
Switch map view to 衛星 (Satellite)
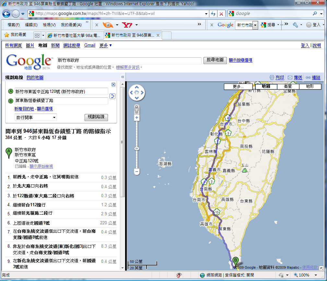(x=288, y=86)
